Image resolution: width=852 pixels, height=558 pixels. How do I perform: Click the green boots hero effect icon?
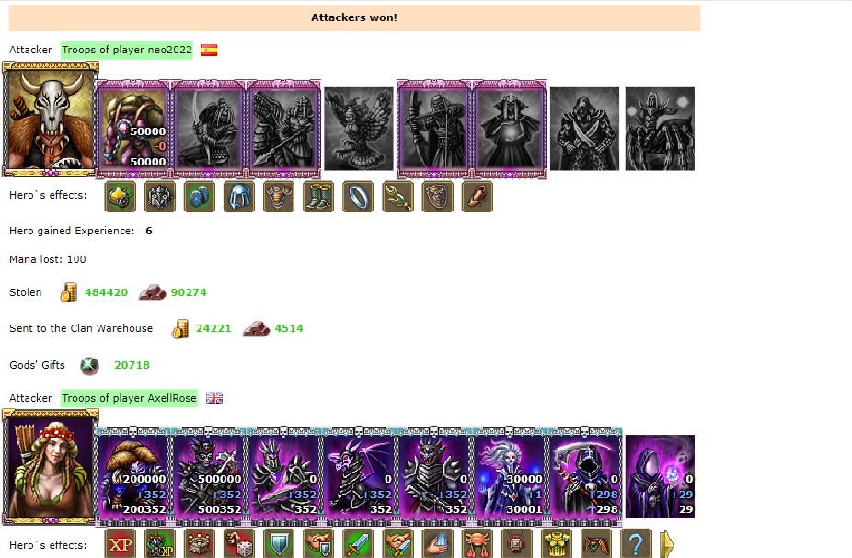(318, 197)
